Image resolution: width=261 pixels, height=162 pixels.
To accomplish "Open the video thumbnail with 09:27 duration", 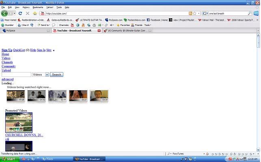I will (x=78, y=96).
